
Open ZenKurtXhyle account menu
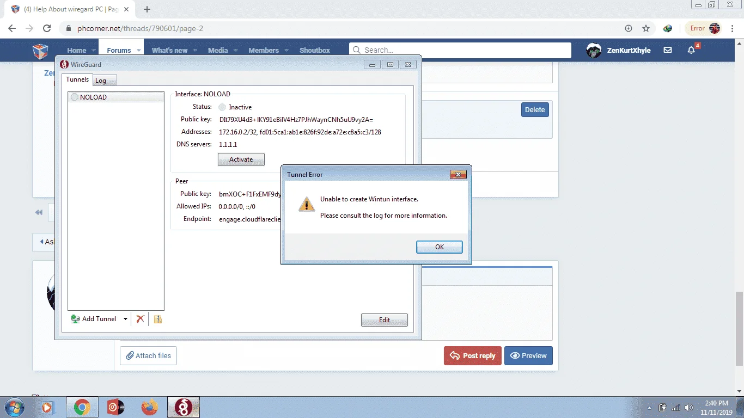(x=619, y=50)
